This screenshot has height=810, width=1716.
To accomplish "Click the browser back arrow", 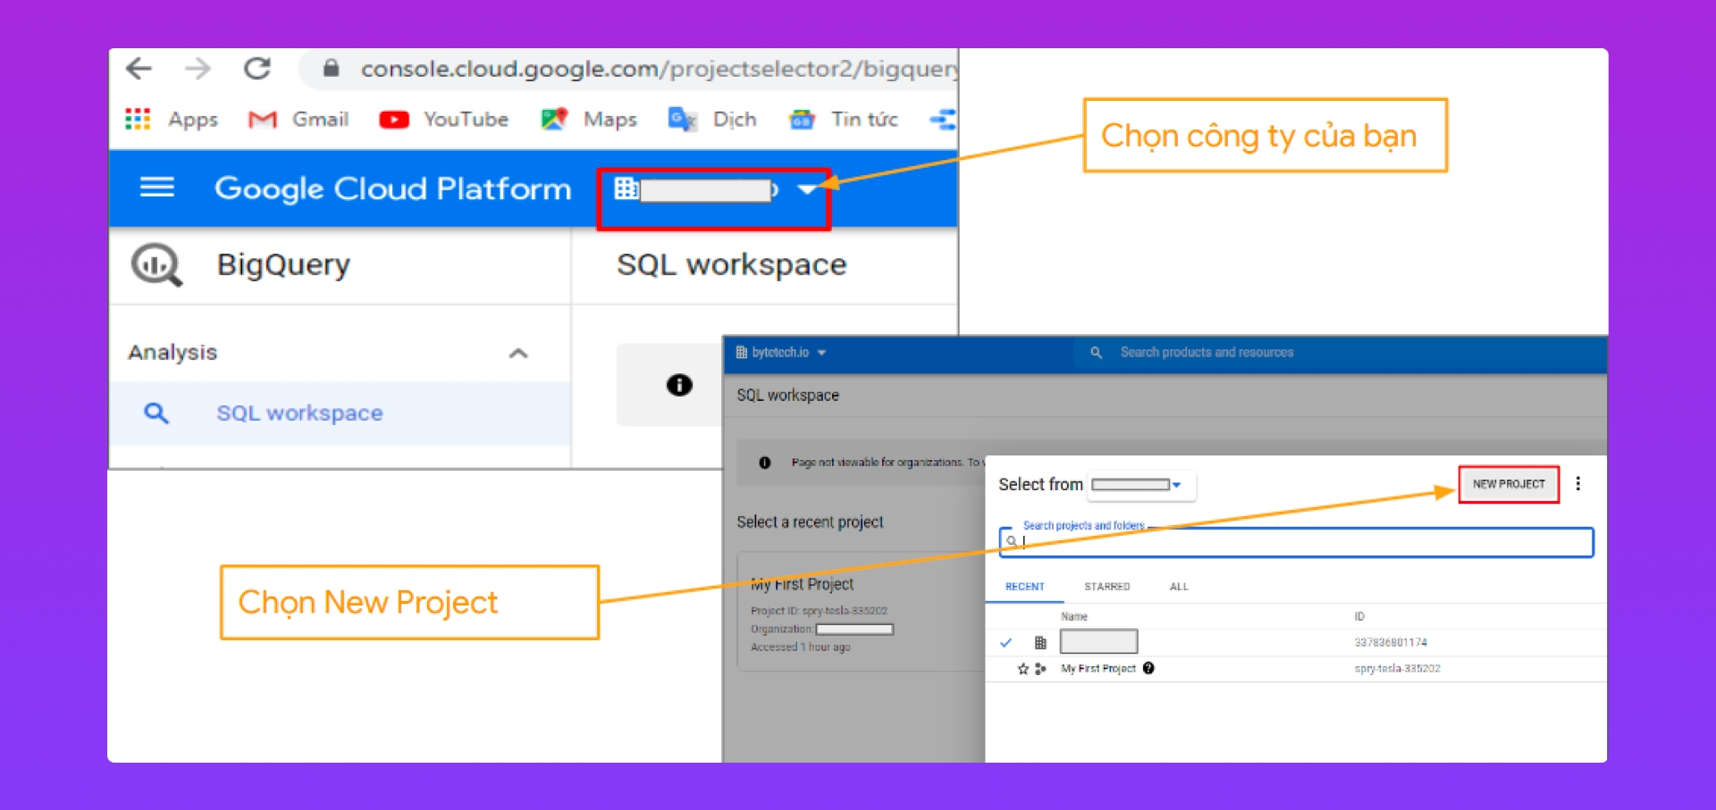I will [139, 69].
